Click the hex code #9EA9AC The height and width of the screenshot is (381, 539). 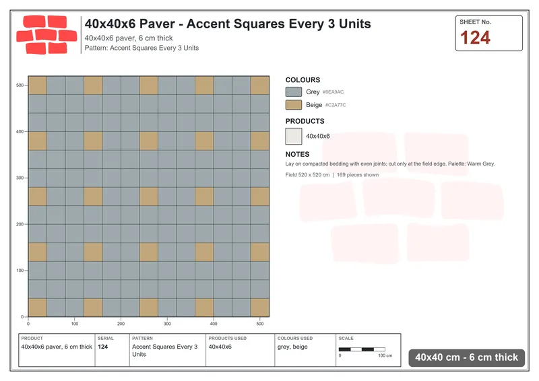coord(333,92)
